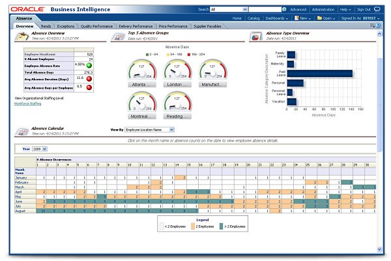Click the Open folder icon in header

click(319, 18)
